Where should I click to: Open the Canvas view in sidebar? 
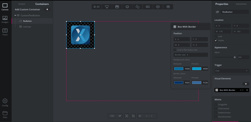[x=5, y=7]
